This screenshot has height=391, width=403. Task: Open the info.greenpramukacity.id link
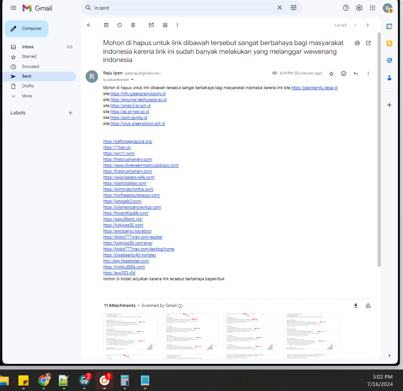(138, 94)
